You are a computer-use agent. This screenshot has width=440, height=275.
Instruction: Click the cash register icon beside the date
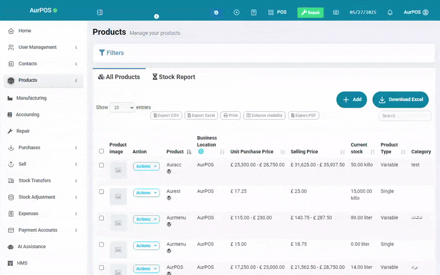point(336,12)
